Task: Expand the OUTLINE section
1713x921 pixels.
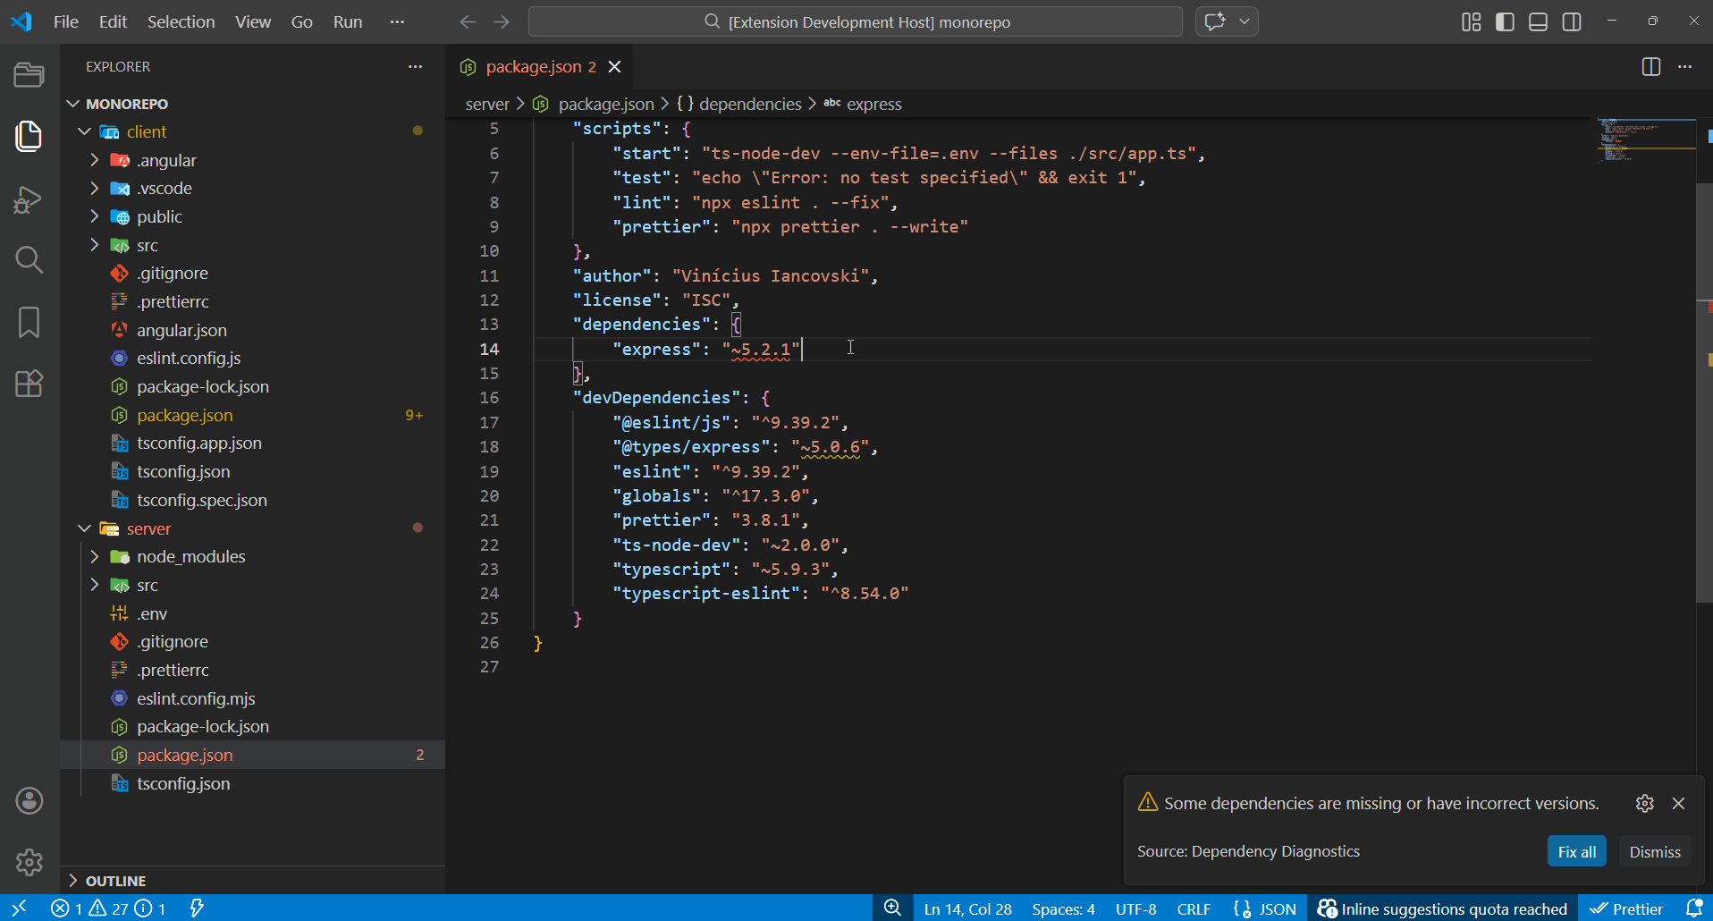Action: [x=73, y=881]
